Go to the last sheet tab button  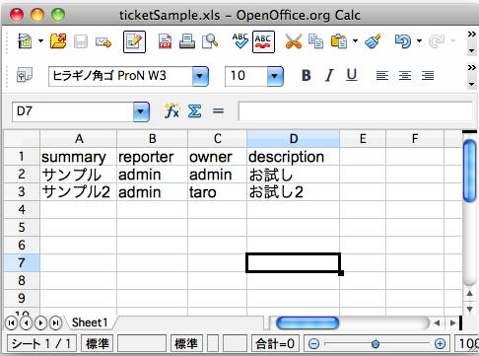click(55, 323)
